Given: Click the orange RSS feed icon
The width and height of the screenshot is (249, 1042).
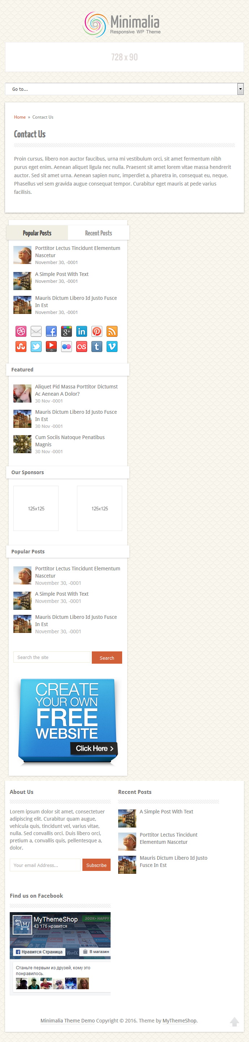Looking at the screenshot, I should (112, 331).
